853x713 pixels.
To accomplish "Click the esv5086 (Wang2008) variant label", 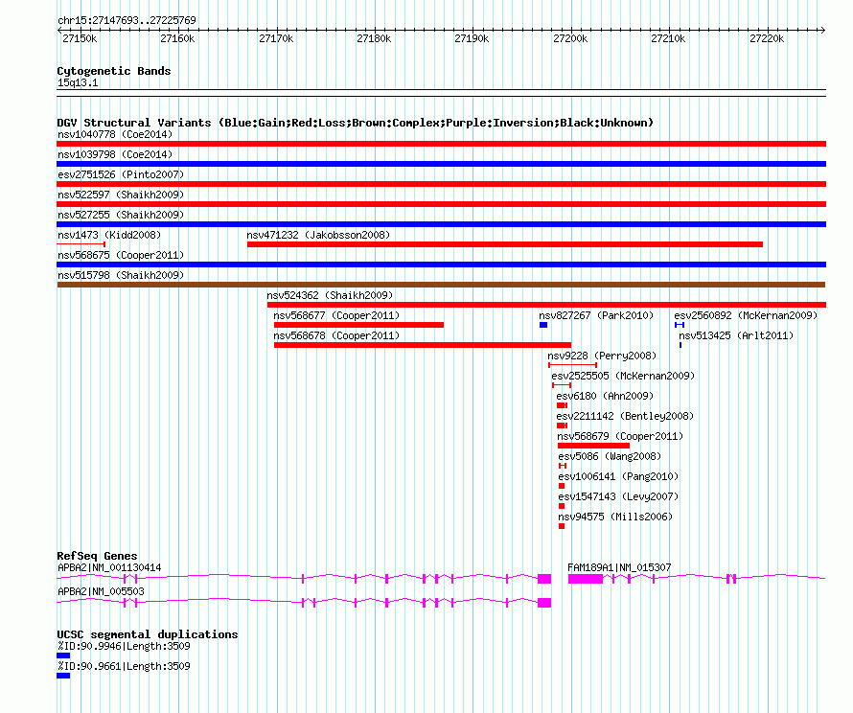I will 610,456.
